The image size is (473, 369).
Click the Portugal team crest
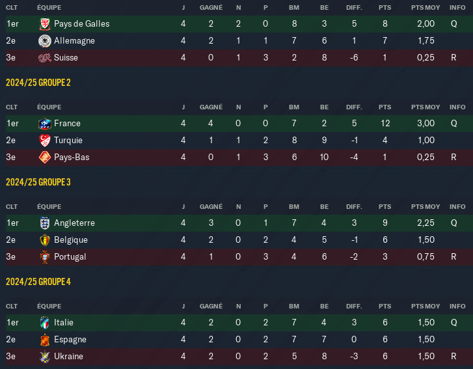pyautogui.click(x=45, y=257)
